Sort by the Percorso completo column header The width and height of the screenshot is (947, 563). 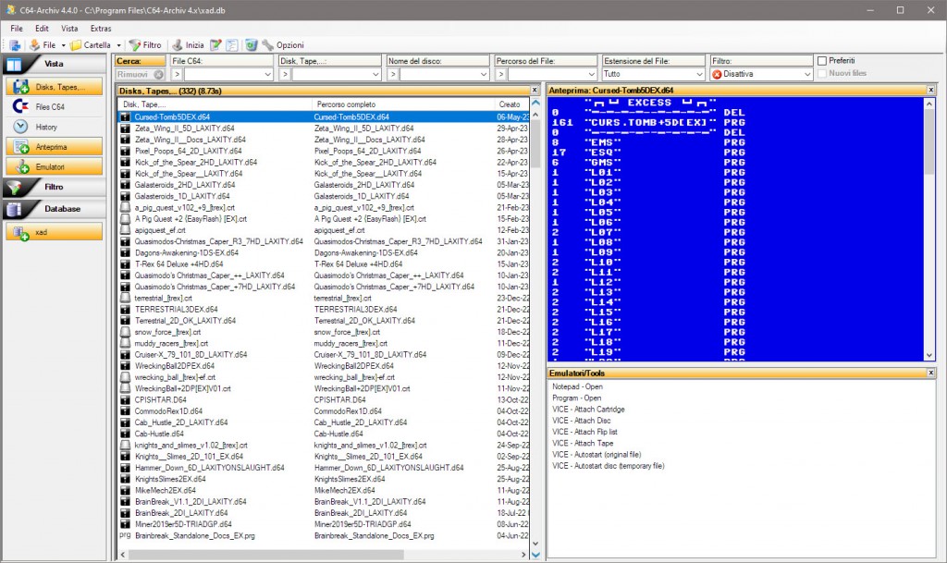403,104
